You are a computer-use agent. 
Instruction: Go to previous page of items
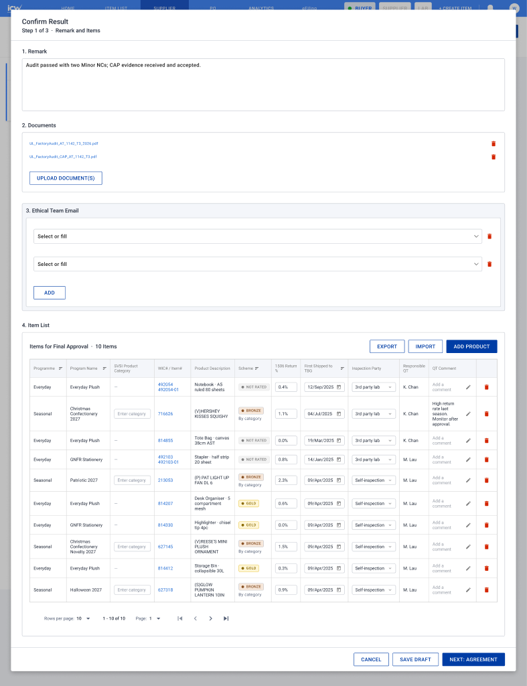pyautogui.click(x=195, y=618)
